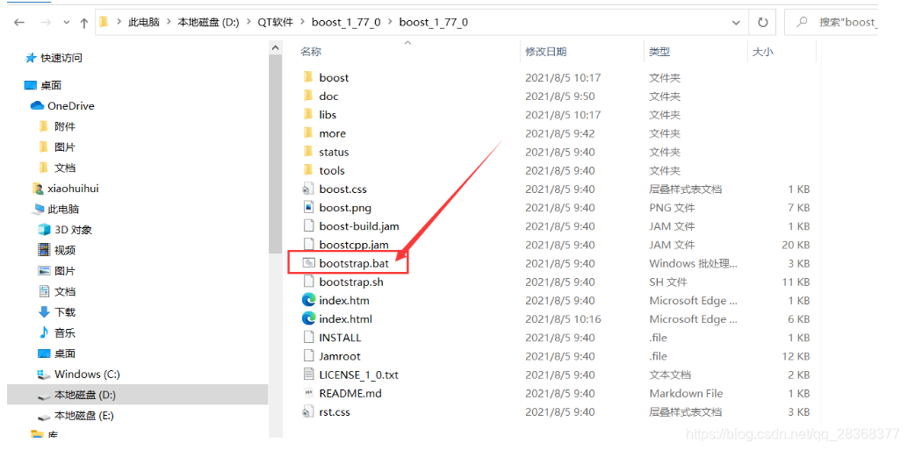Click rst.css file icon
The width and height of the screenshot is (908, 450).
point(308,411)
